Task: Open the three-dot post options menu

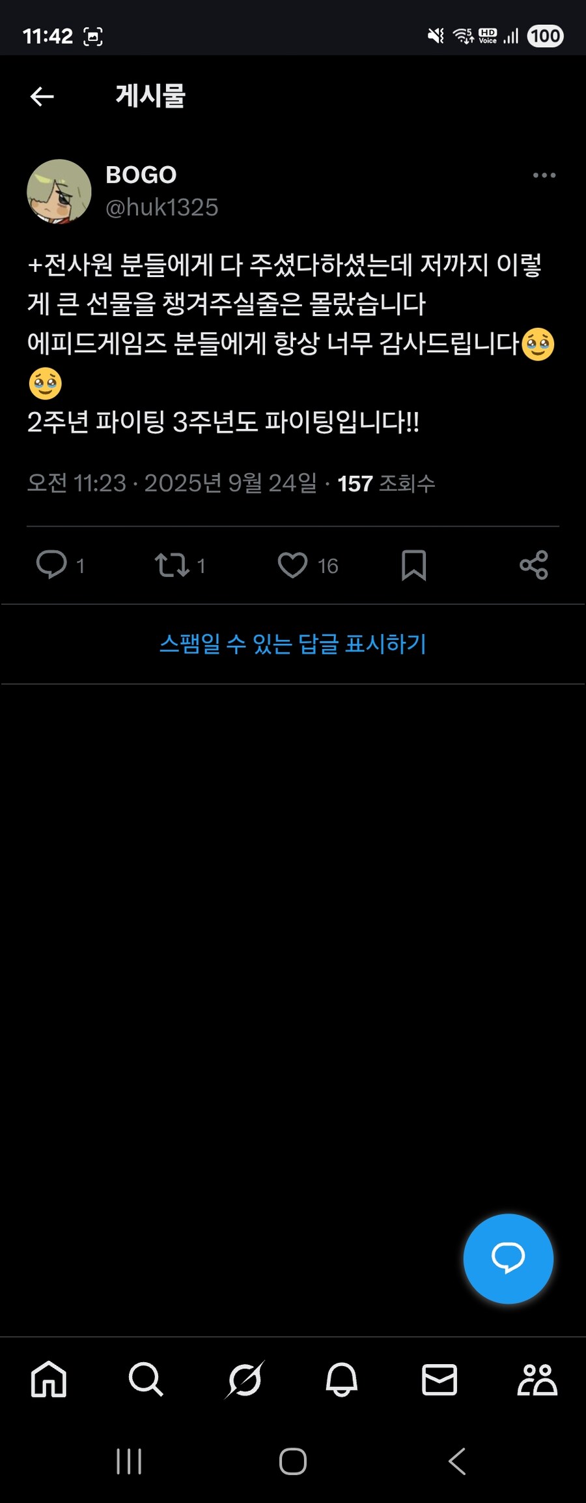Action: coord(544,175)
